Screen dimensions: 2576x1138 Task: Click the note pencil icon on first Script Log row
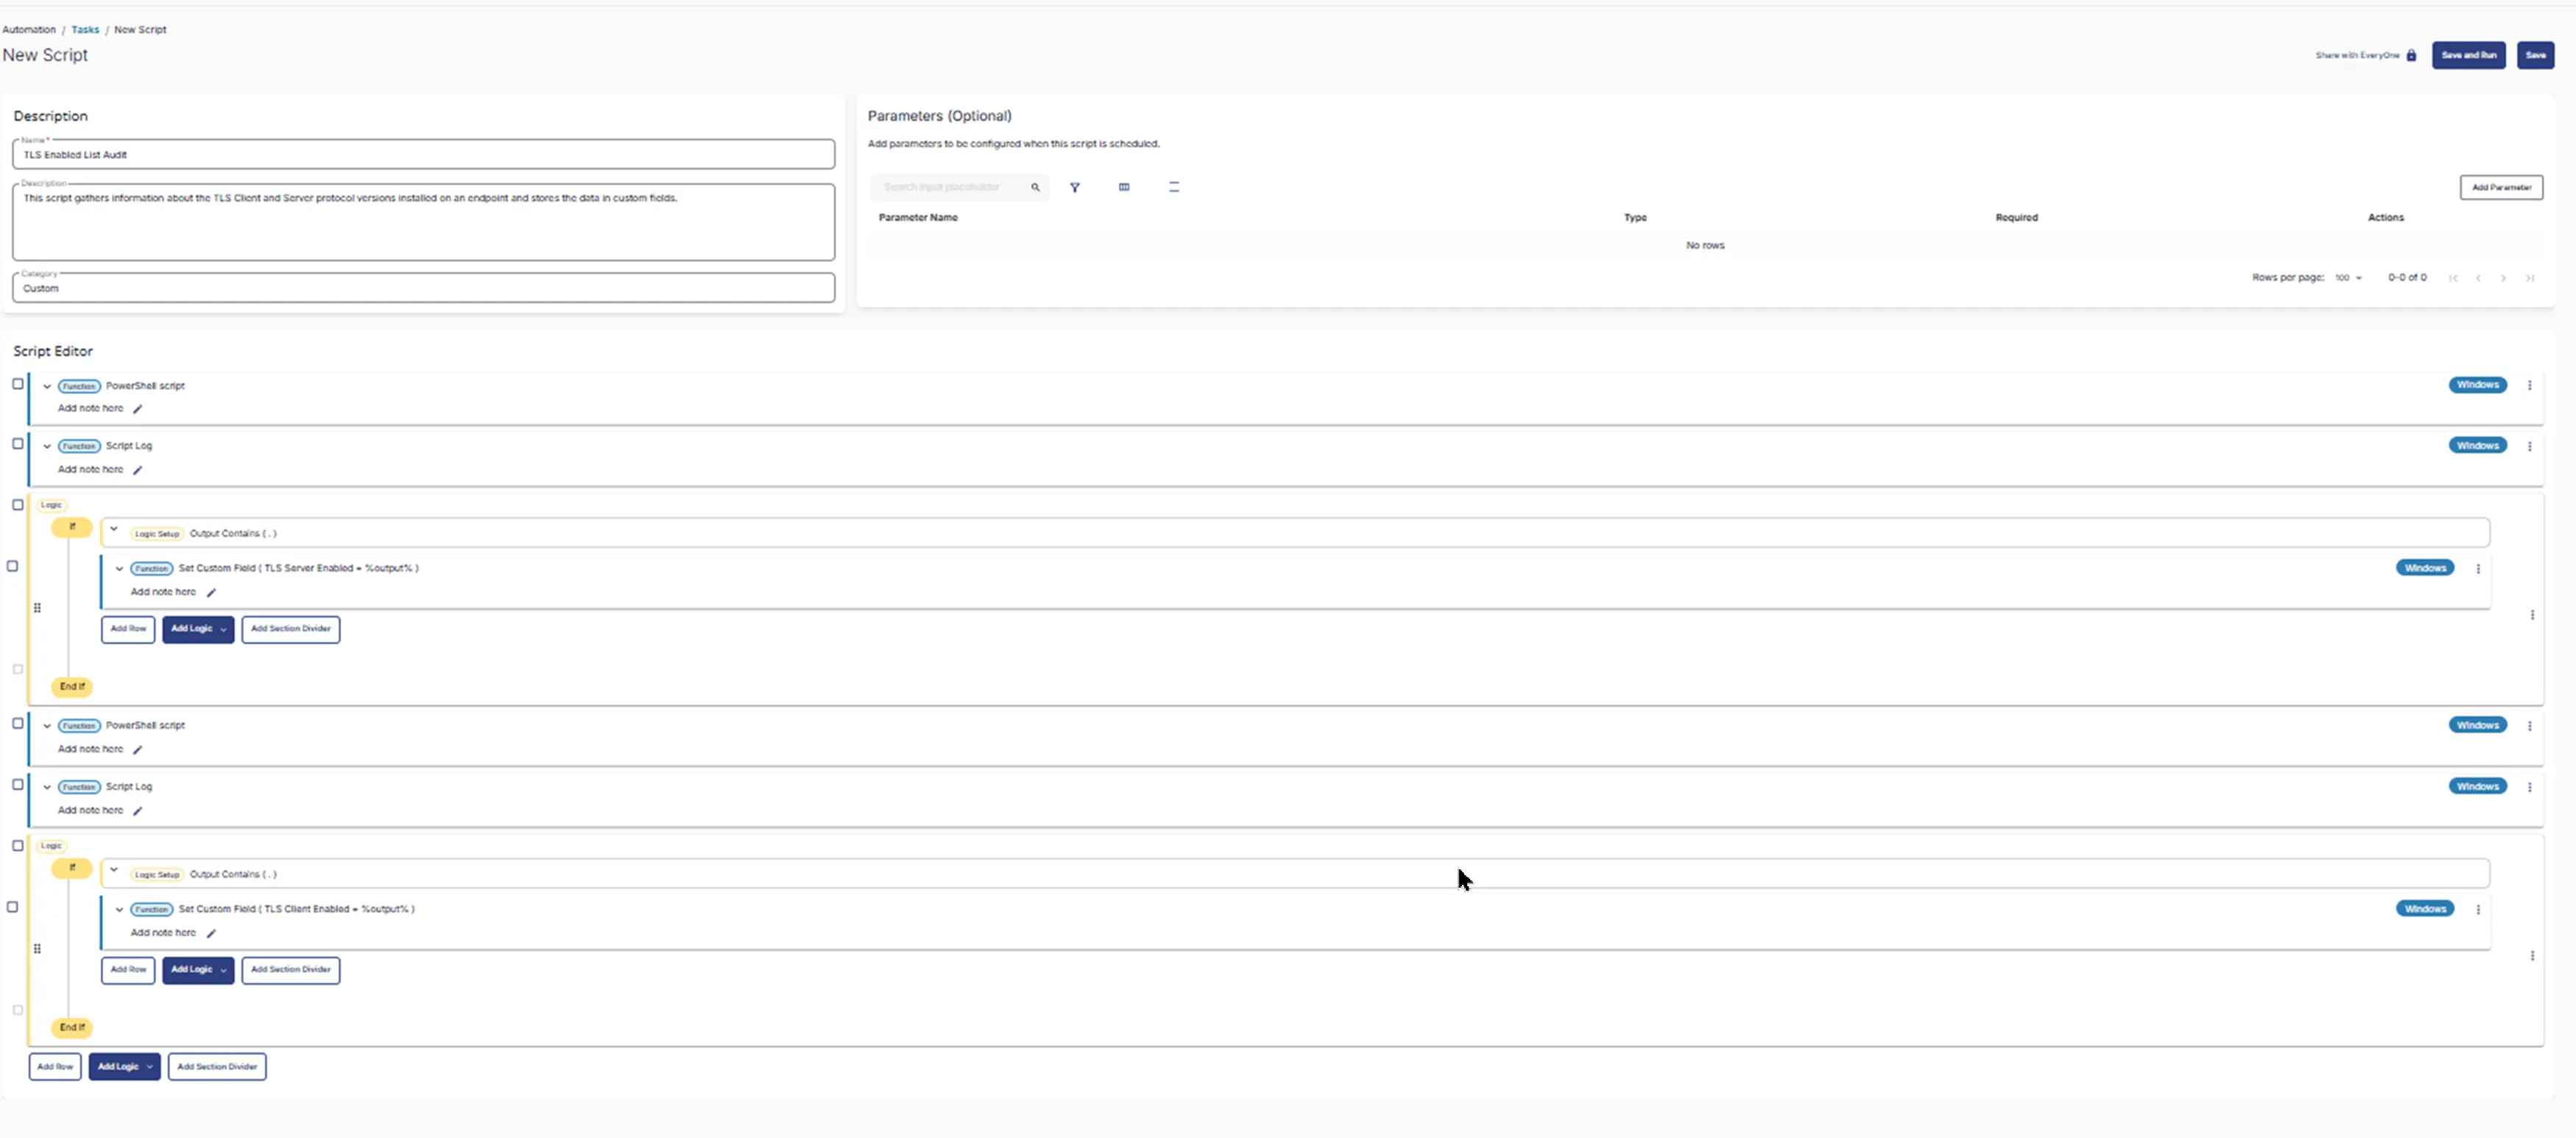coord(138,470)
